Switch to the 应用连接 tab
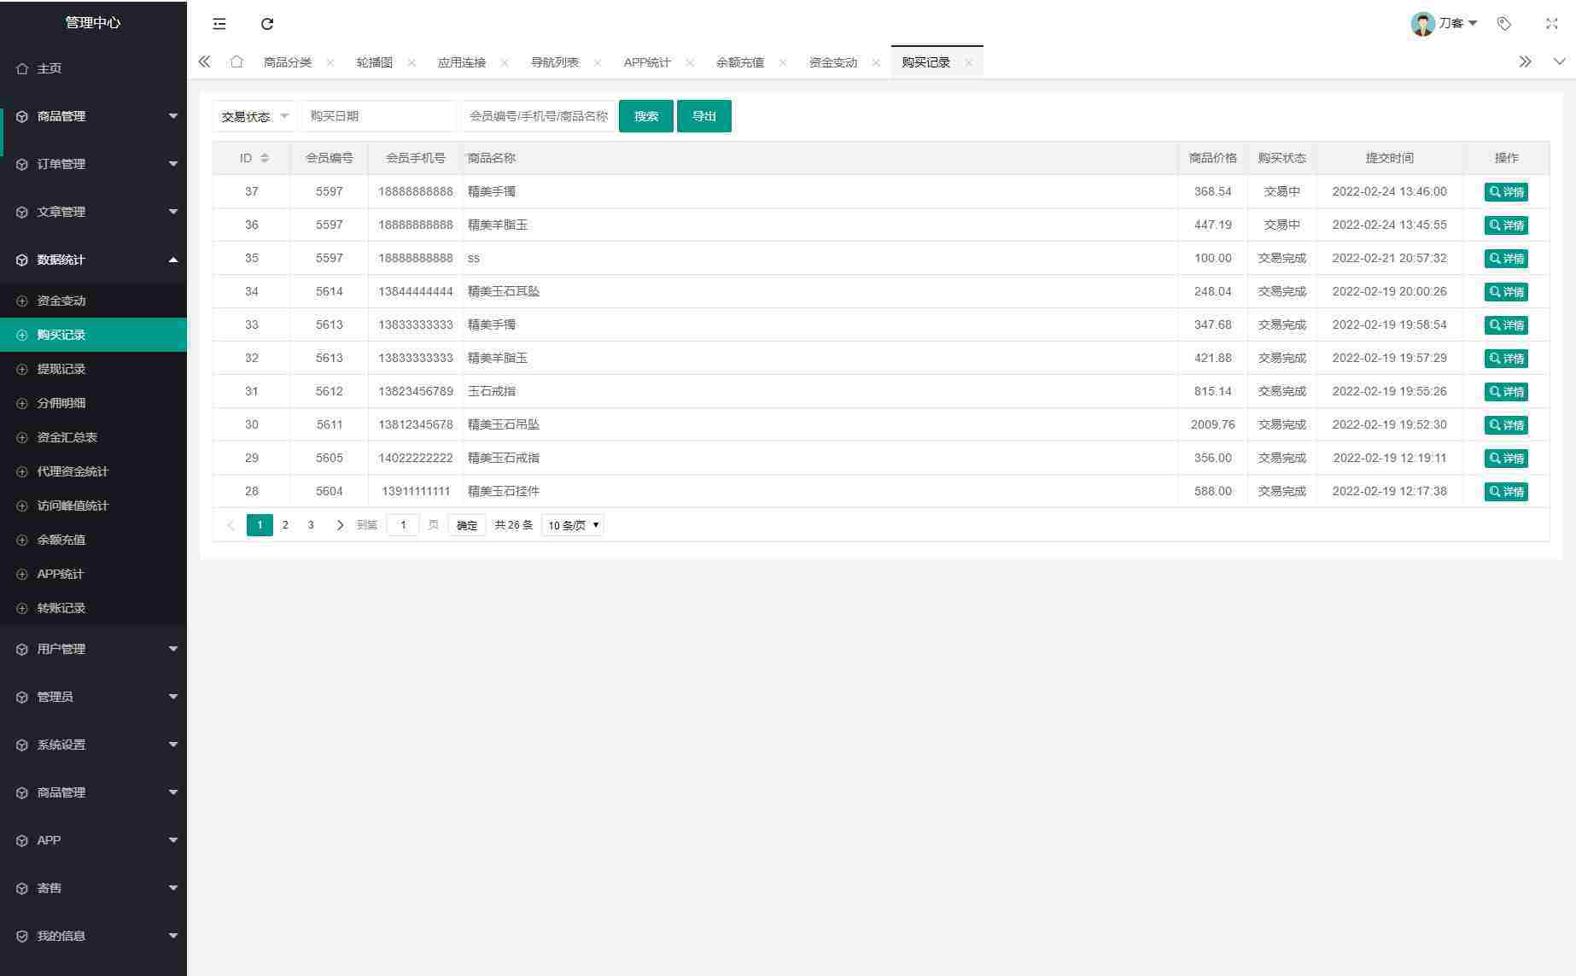The width and height of the screenshot is (1576, 976). tap(462, 62)
